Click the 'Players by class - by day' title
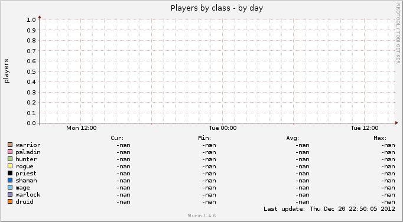 coord(217,8)
